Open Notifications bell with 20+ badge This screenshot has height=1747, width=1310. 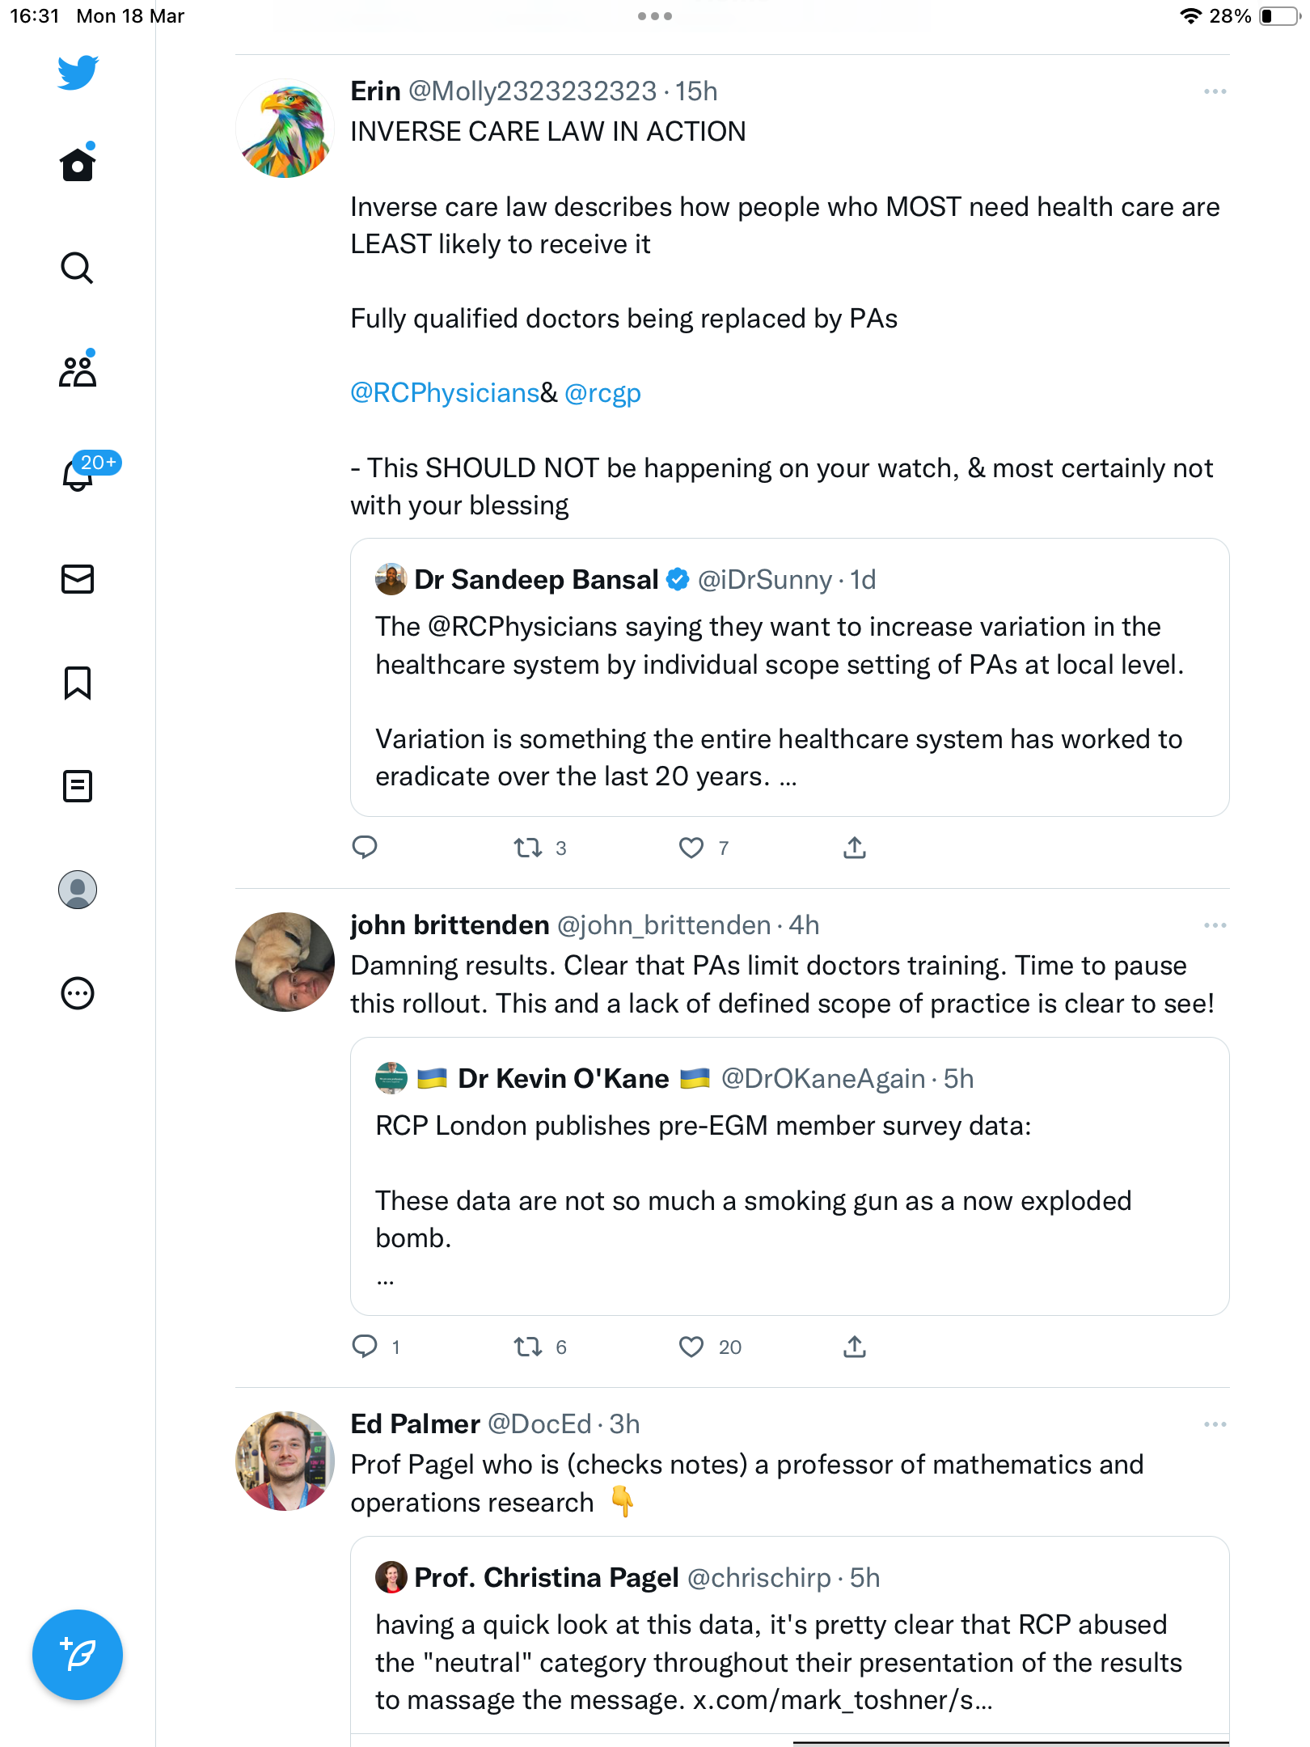pos(78,474)
